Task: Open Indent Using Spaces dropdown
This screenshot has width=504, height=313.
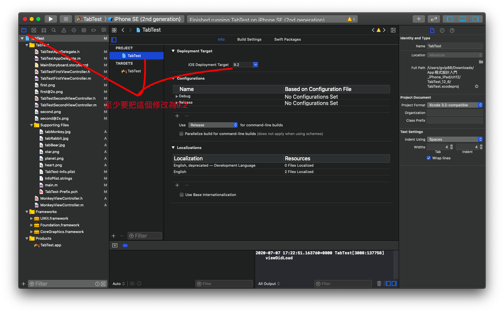Action: click(x=455, y=139)
